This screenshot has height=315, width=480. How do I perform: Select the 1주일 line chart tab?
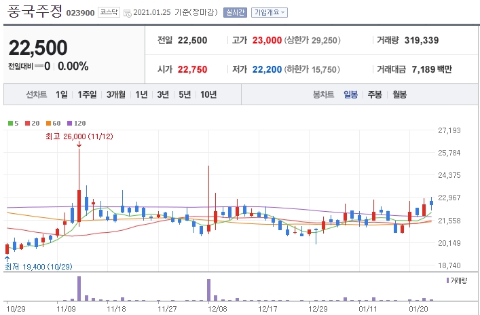[87, 94]
